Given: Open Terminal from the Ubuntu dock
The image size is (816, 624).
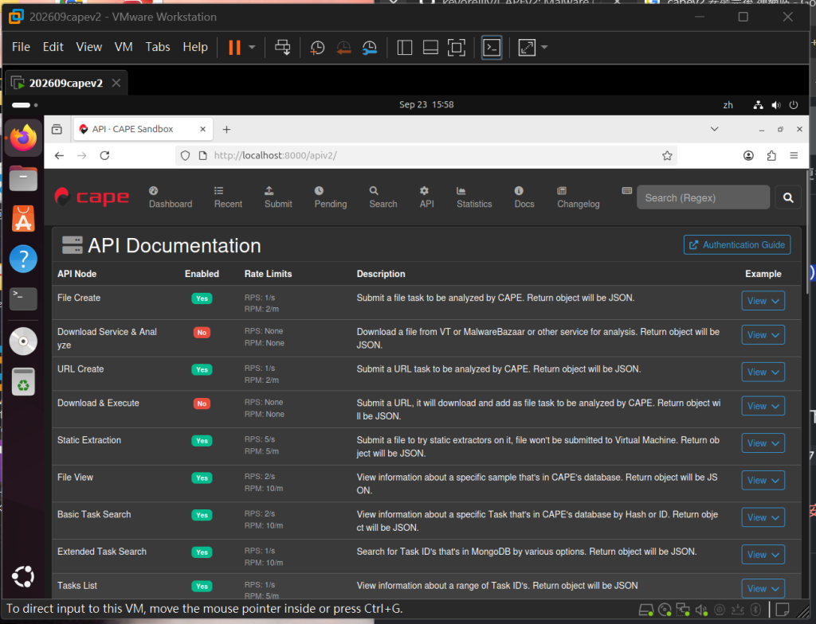Looking at the screenshot, I should click(23, 298).
